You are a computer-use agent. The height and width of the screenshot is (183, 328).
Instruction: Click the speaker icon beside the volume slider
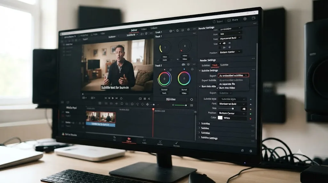tap(173, 105)
